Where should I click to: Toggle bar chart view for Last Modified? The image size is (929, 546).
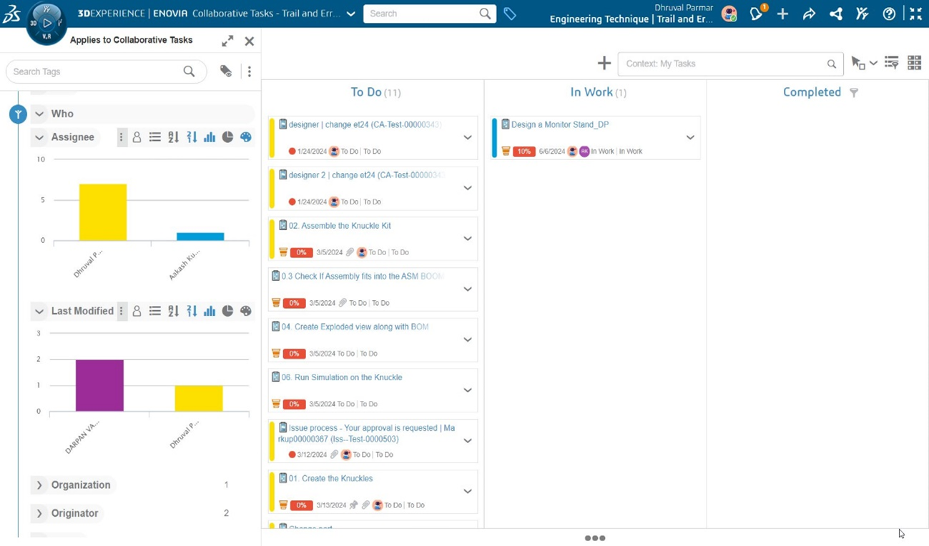210,311
